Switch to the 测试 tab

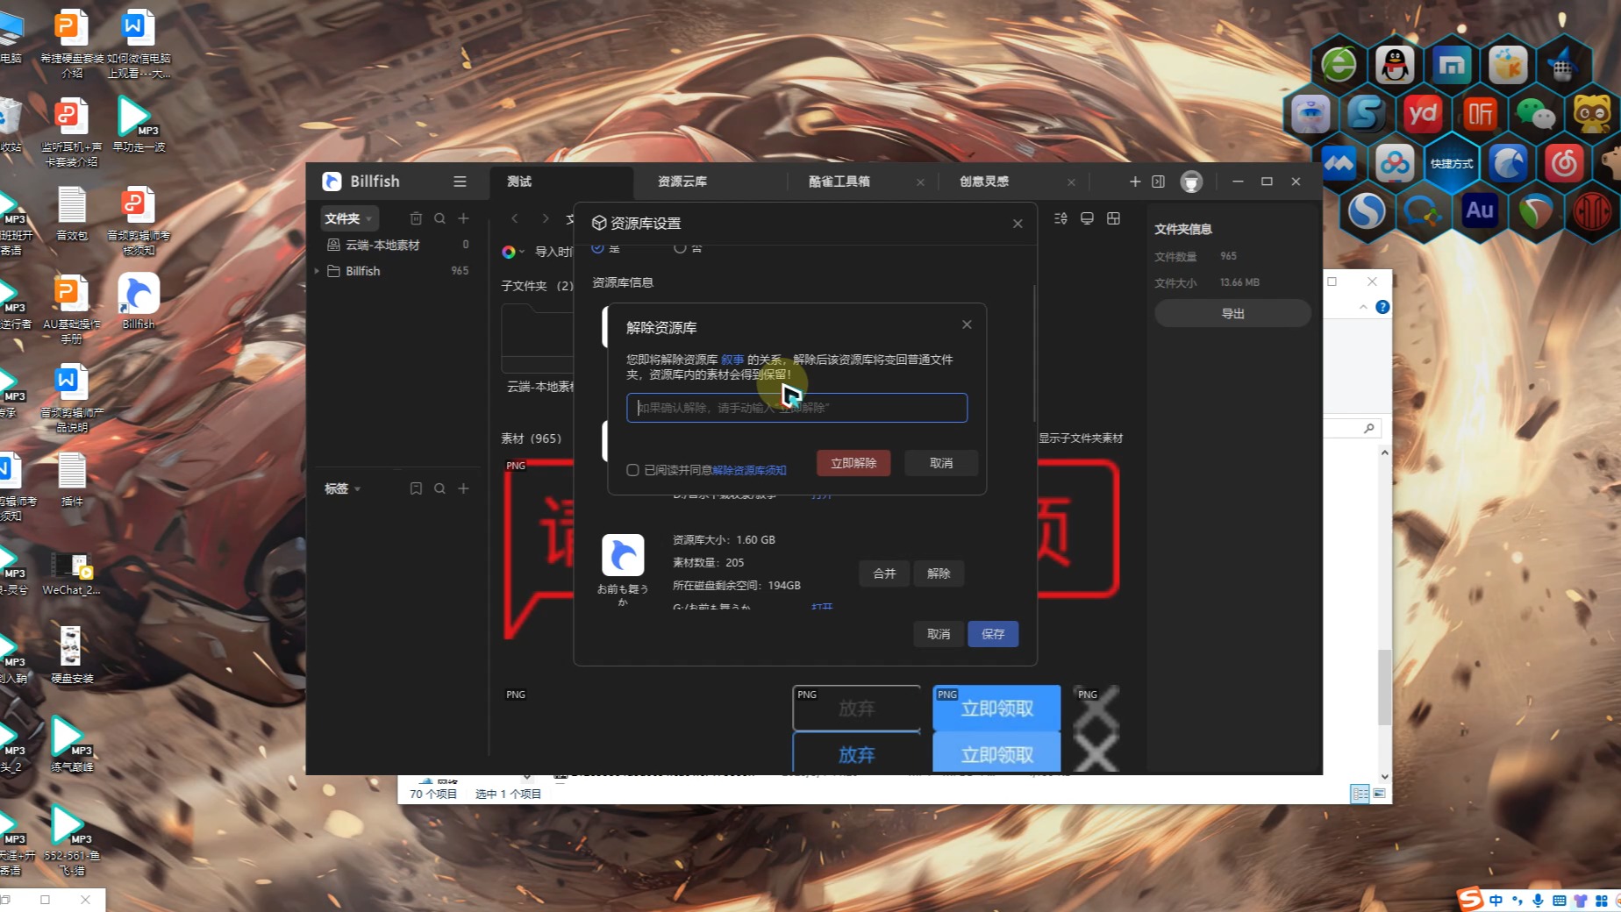[x=561, y=182]
